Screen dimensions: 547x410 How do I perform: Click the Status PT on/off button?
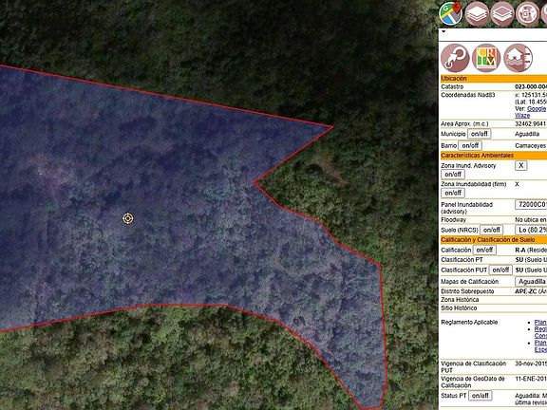[x=480, y=396]
